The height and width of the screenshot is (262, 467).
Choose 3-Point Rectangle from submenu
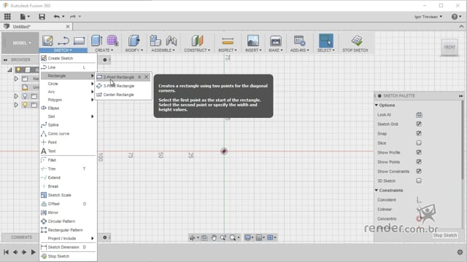(x=123, y=86)
